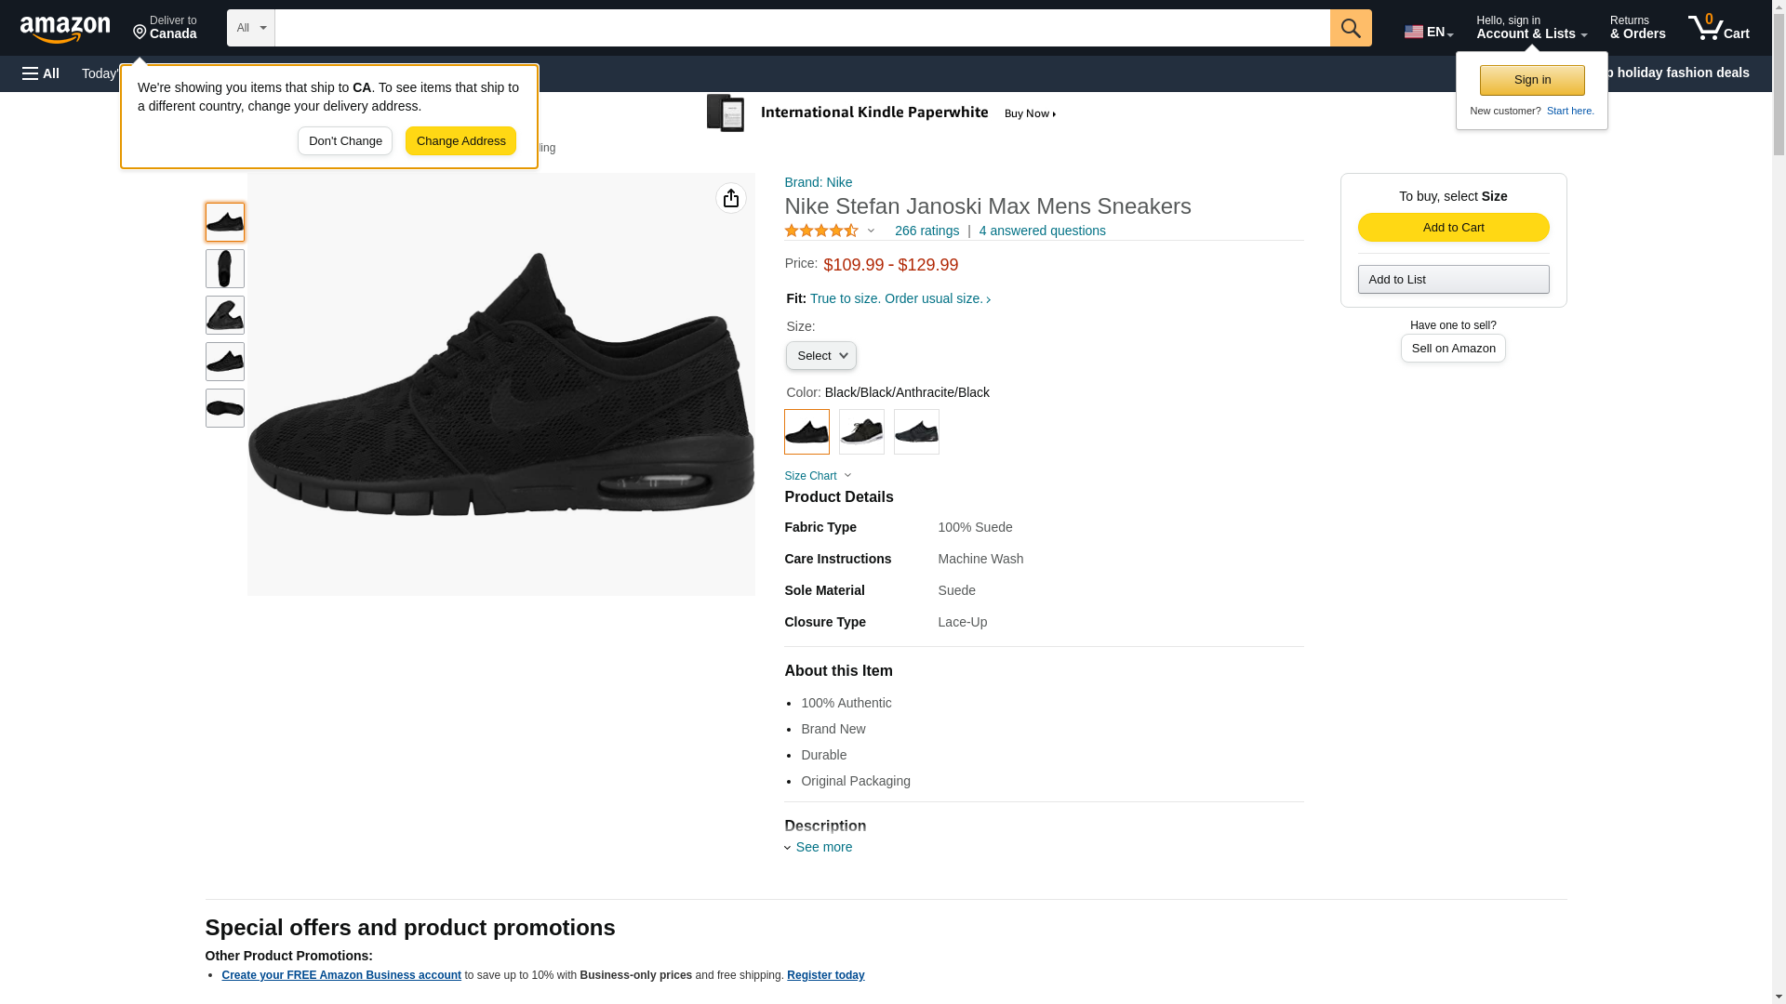Click the share icon on product image

(x=730, y=198)
